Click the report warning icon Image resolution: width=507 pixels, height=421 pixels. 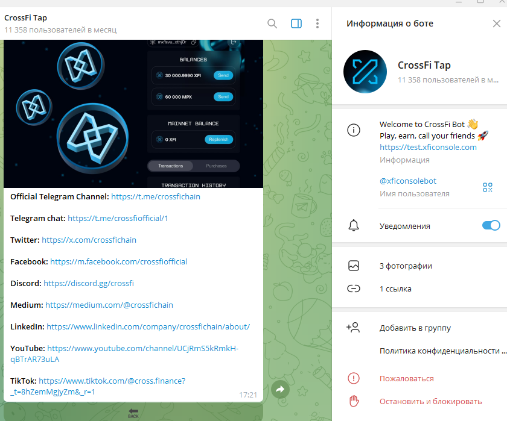[354, 378]
